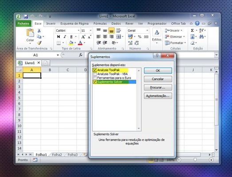This screenshot has width=232, height=177.
Task: Open the Office Tab ribbon tab
Action: pos(178,23)
